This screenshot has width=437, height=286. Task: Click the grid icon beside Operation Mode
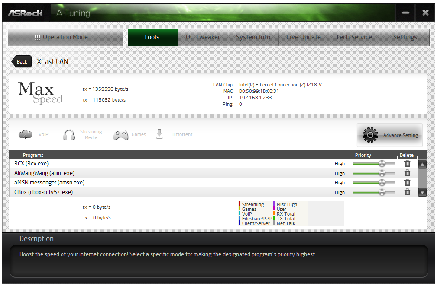[x=37, y=38]
